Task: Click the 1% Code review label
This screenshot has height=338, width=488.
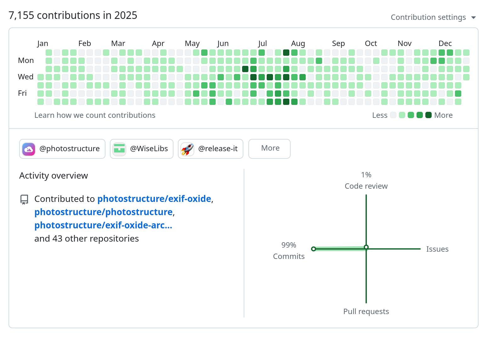Action: 366,180
